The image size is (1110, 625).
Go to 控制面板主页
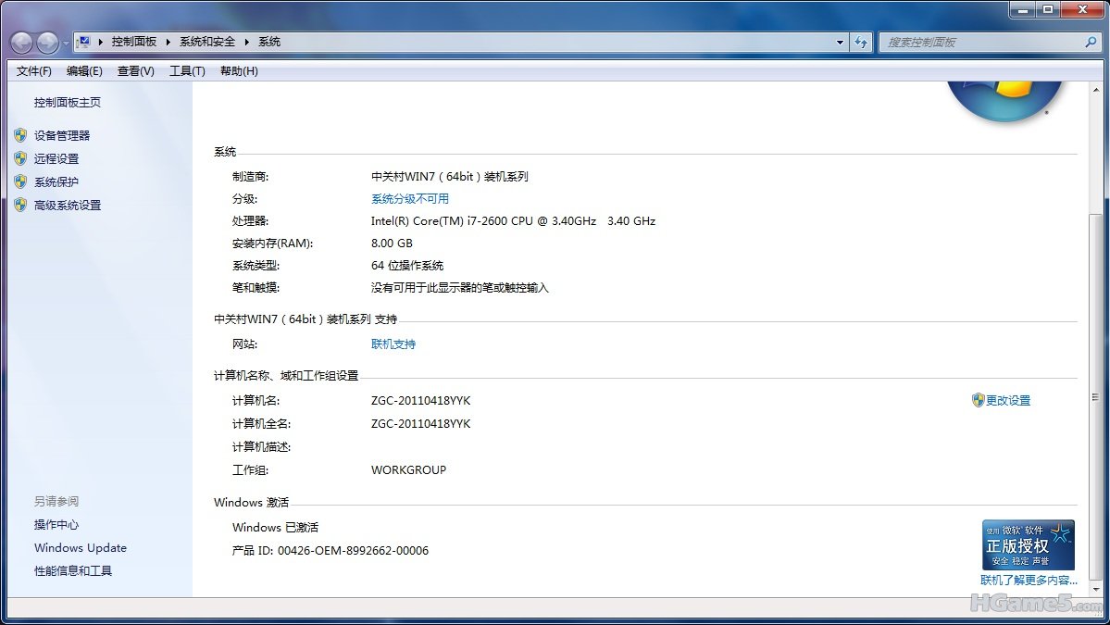(x=68, y=103)
